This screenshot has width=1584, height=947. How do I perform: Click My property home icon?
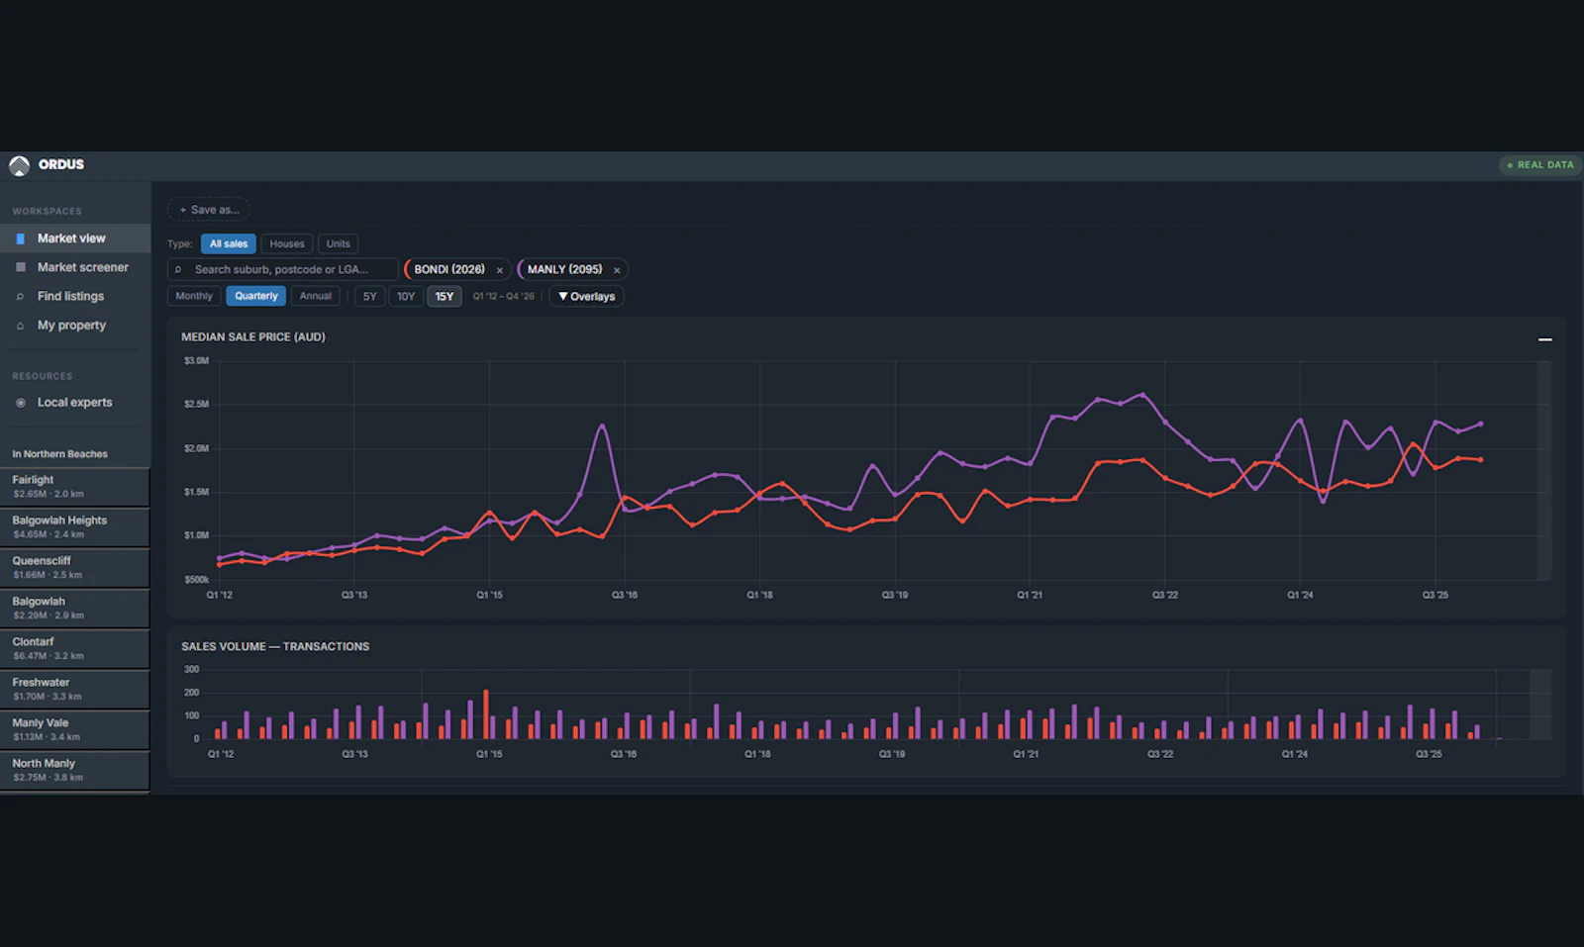(21, 326)
